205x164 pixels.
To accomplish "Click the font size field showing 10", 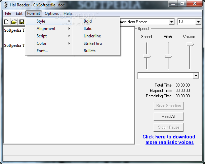I will (187, 22).
